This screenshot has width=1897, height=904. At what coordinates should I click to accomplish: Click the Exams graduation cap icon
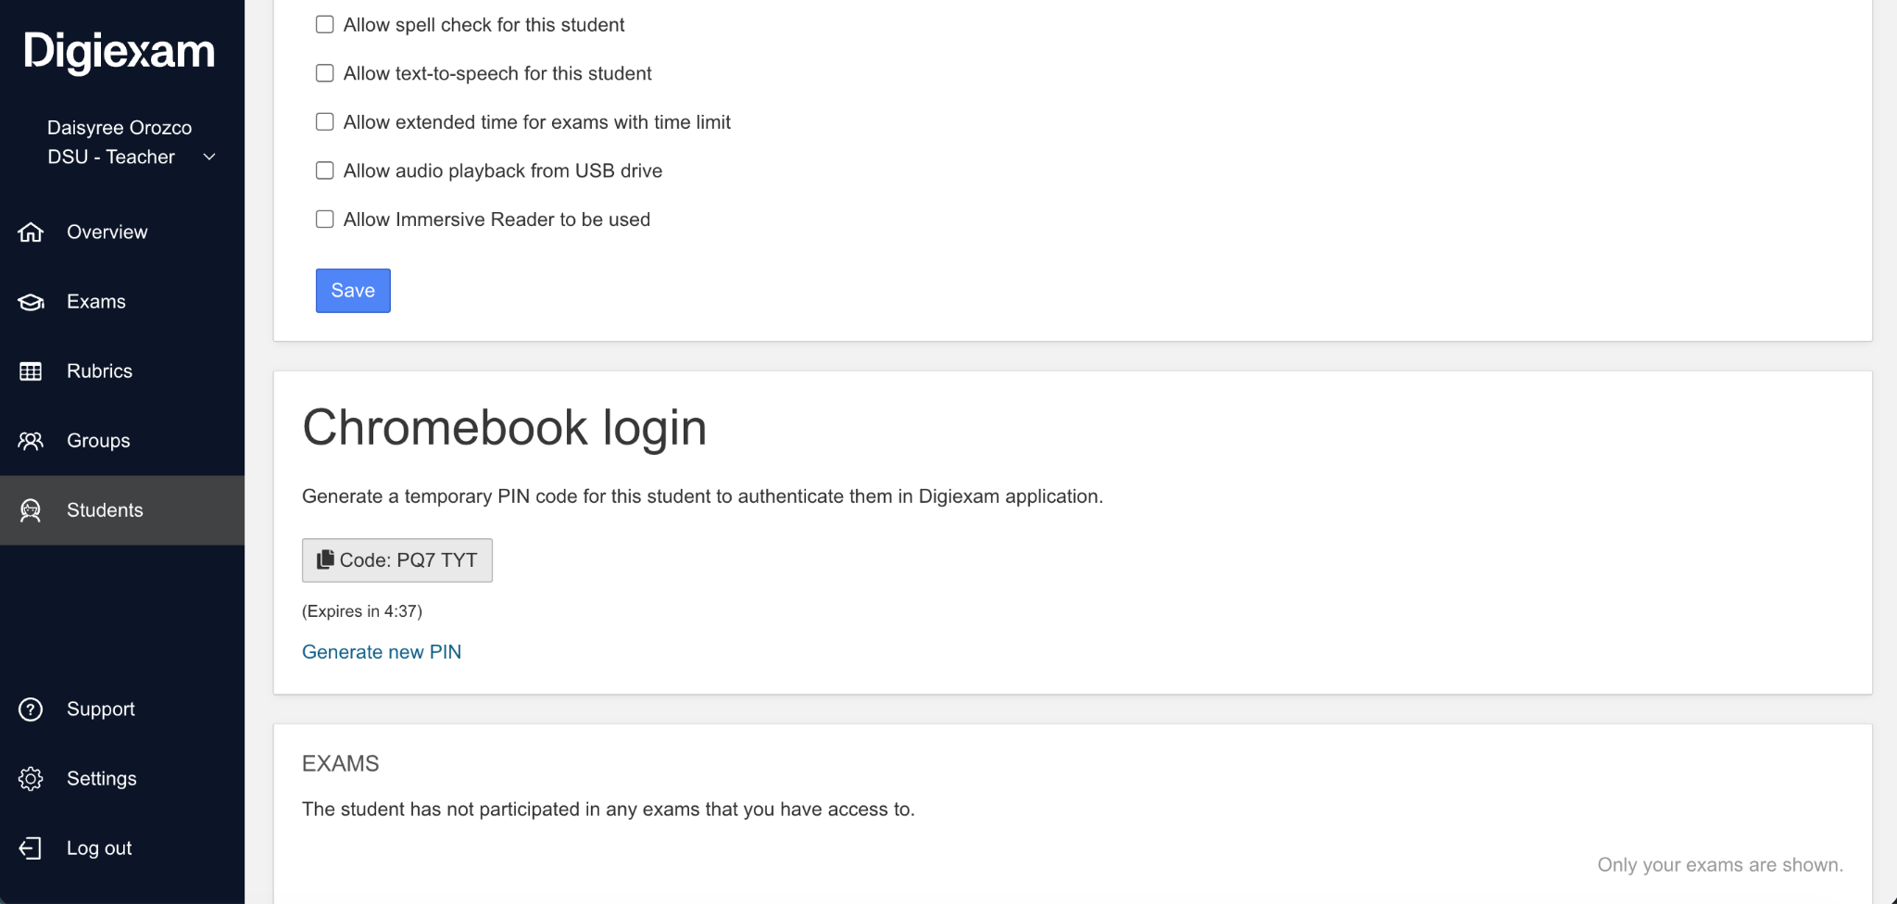pyautogui.click(x=31, y=302)
